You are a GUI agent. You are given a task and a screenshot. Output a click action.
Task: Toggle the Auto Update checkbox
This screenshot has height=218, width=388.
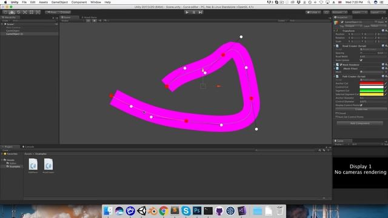click(361, 60)
